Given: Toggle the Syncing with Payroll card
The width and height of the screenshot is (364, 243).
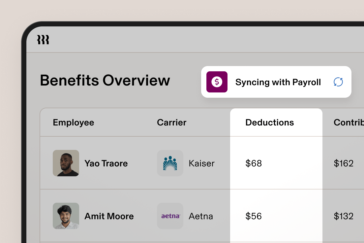Looking at the screenshot, I should pyautogui.click(x=276, y=82).
